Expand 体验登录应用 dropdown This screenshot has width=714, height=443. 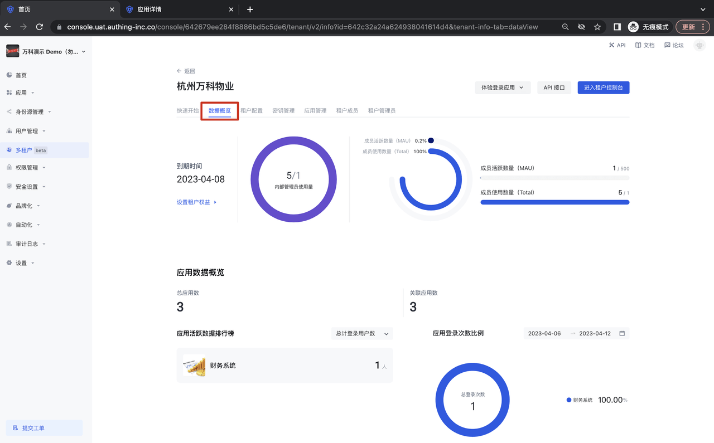click(x=502, y=87)
